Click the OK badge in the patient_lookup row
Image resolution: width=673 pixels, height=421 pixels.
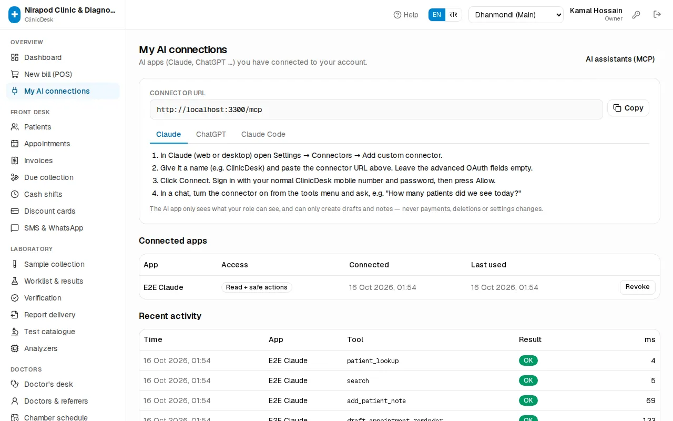click(528, 360)
